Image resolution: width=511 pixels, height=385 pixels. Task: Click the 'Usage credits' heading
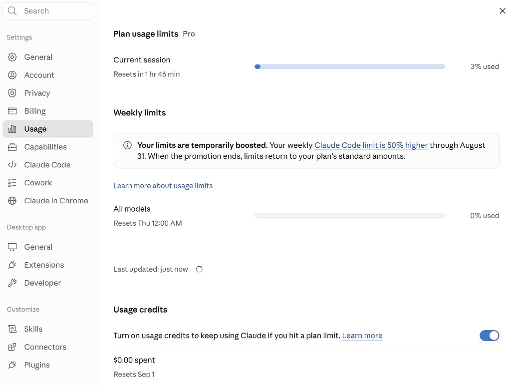coord(140,310)
